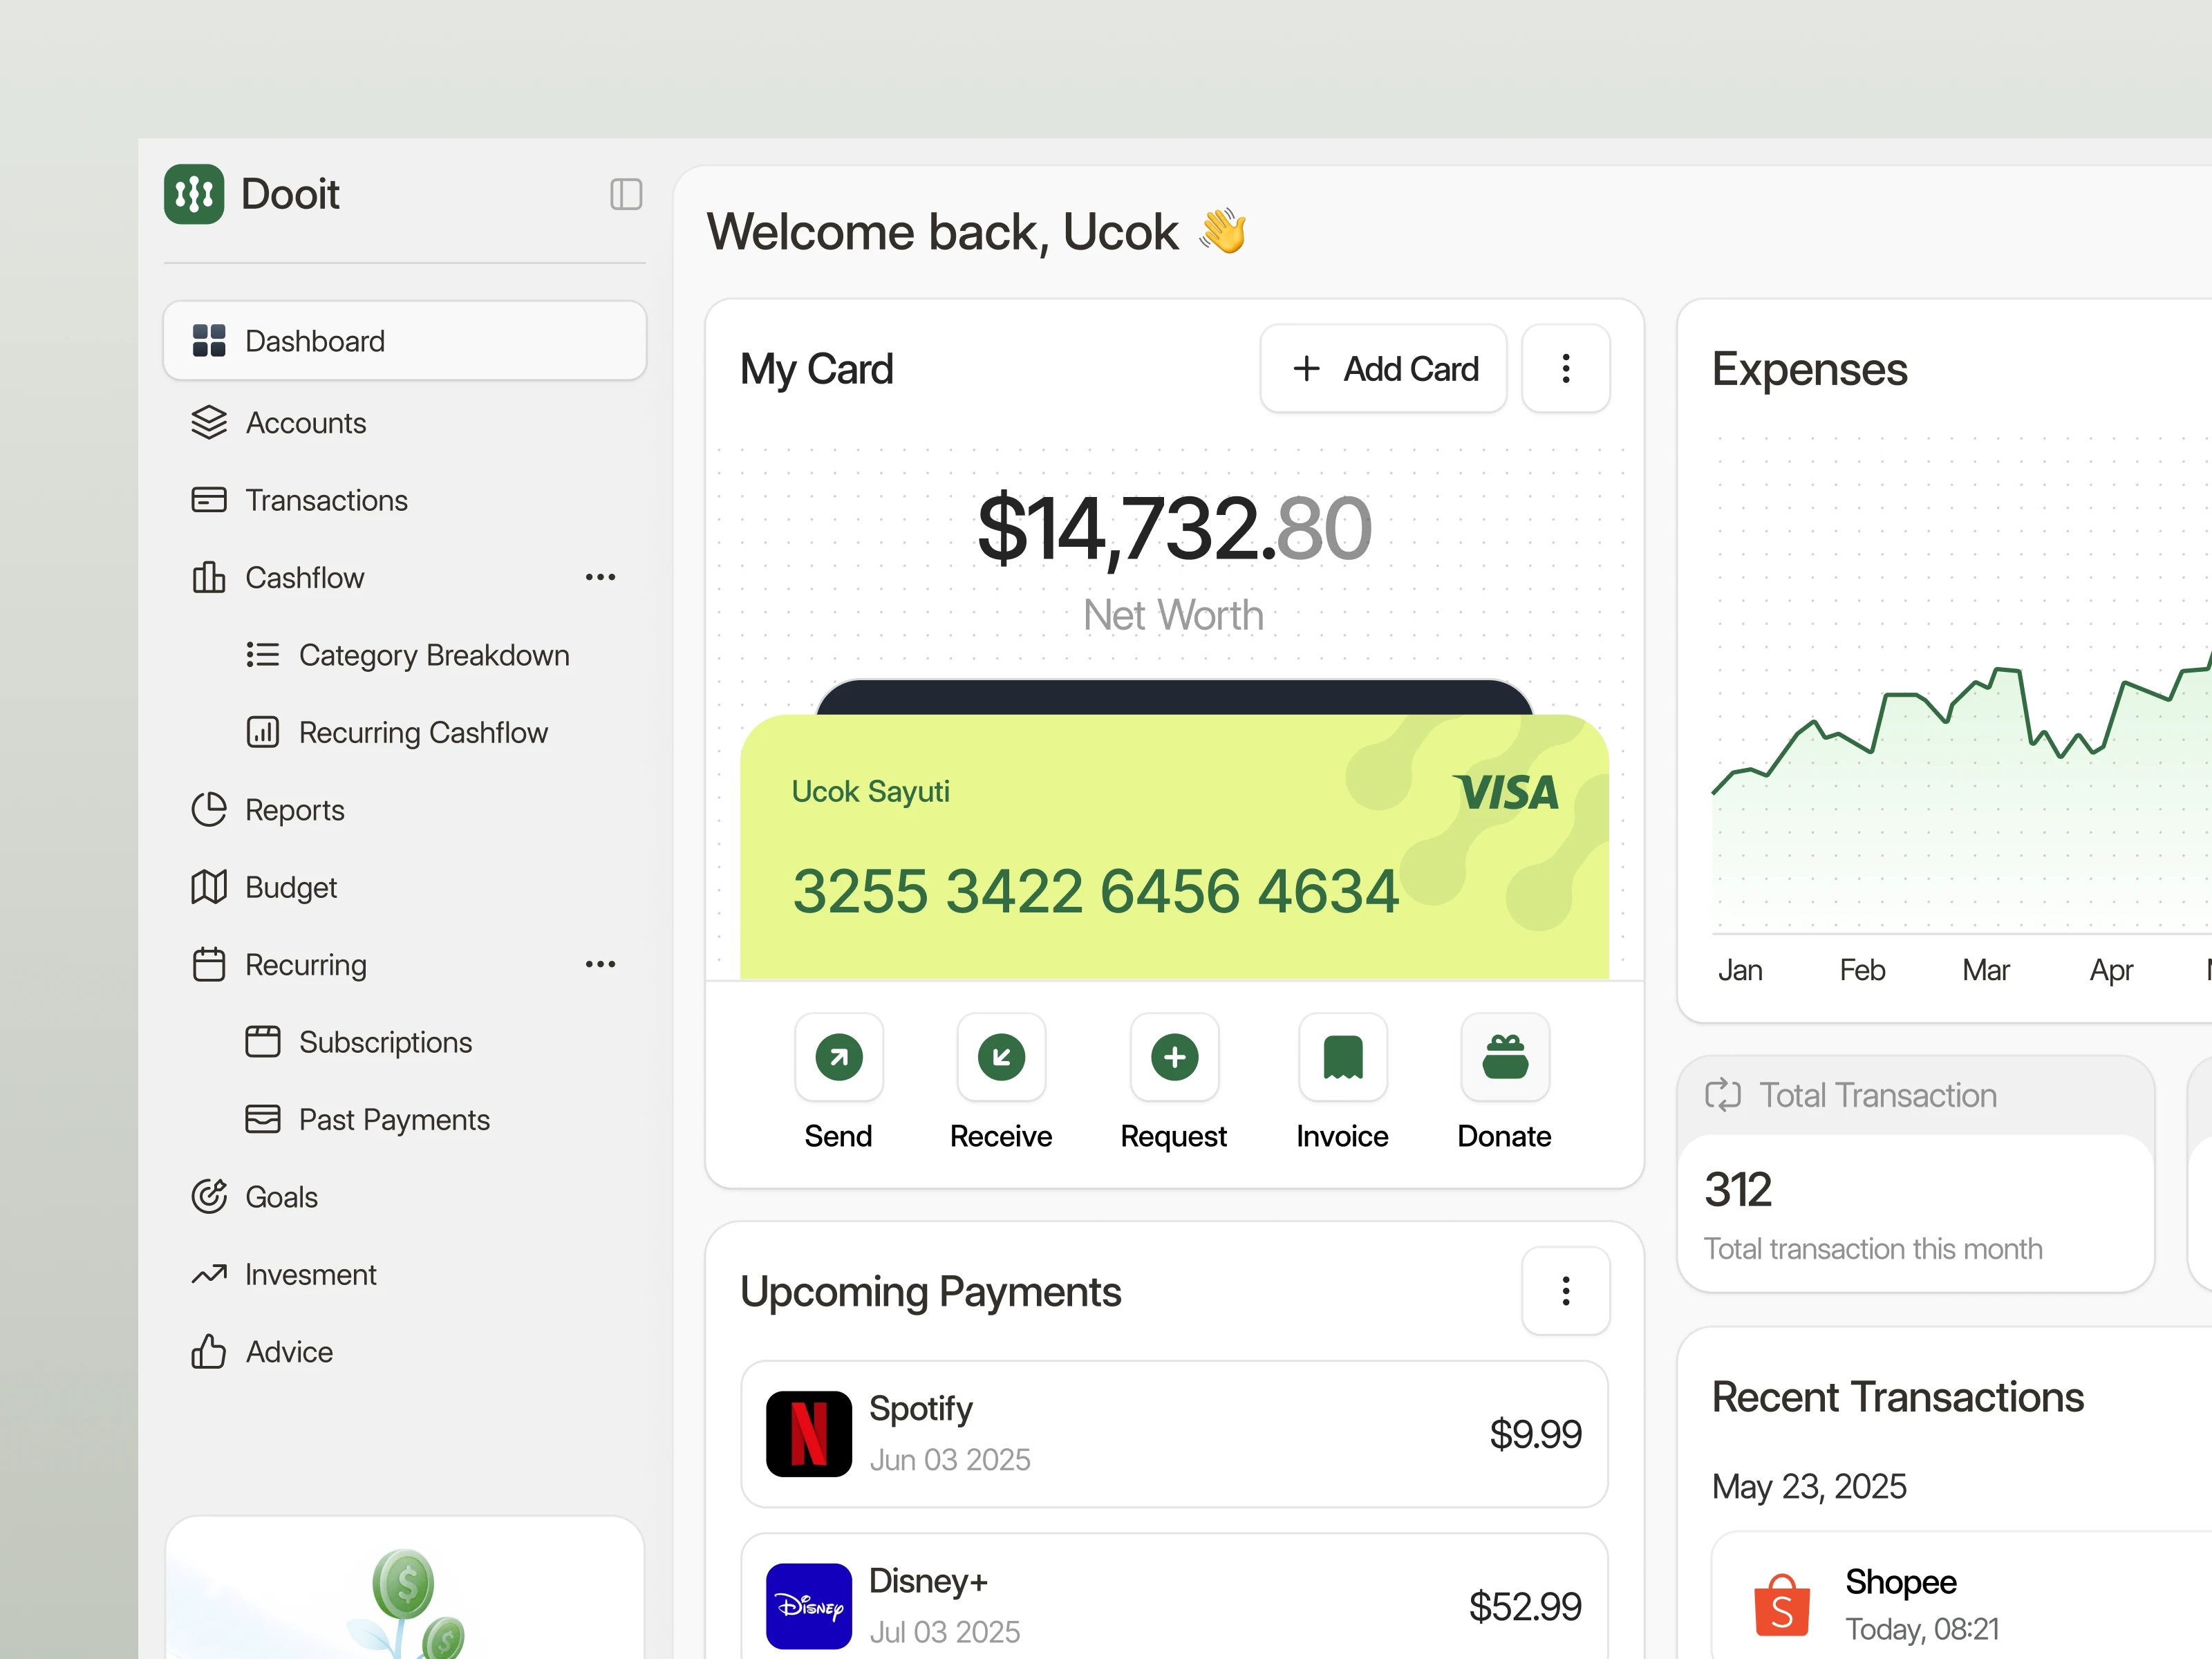This screenshot has height=1659, width=2212.
Task: Click the $52.99 Disney+ amount
Action: [x=1525, y=1606]
